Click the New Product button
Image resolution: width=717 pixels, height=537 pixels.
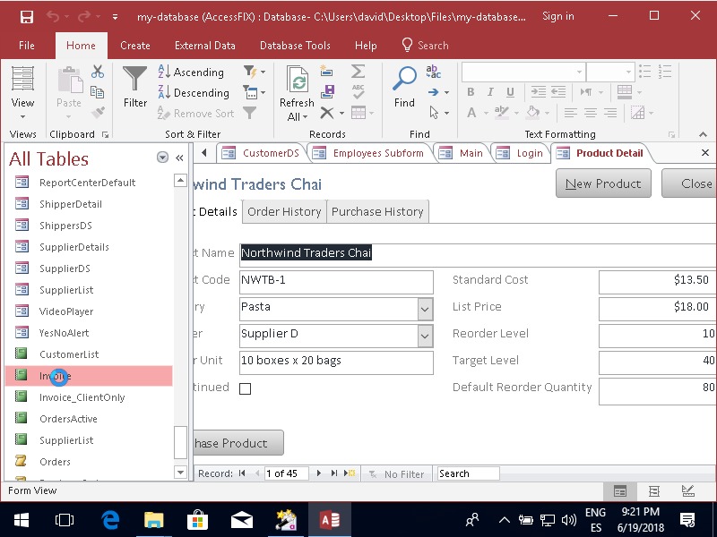(x=603, y=183)
